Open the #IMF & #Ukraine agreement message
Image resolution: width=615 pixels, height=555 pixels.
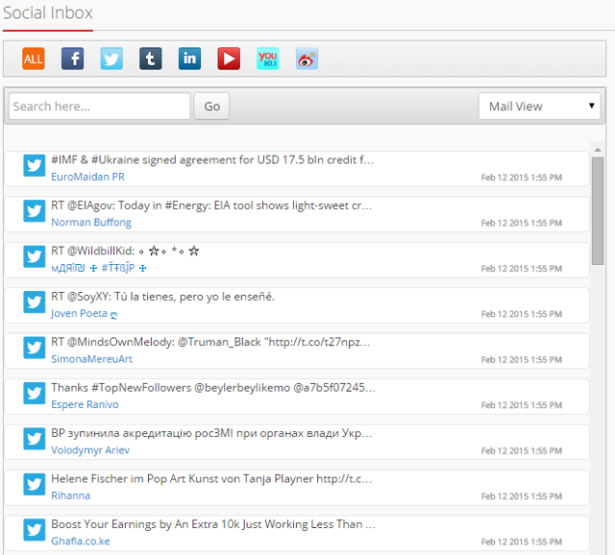point(212,160)
